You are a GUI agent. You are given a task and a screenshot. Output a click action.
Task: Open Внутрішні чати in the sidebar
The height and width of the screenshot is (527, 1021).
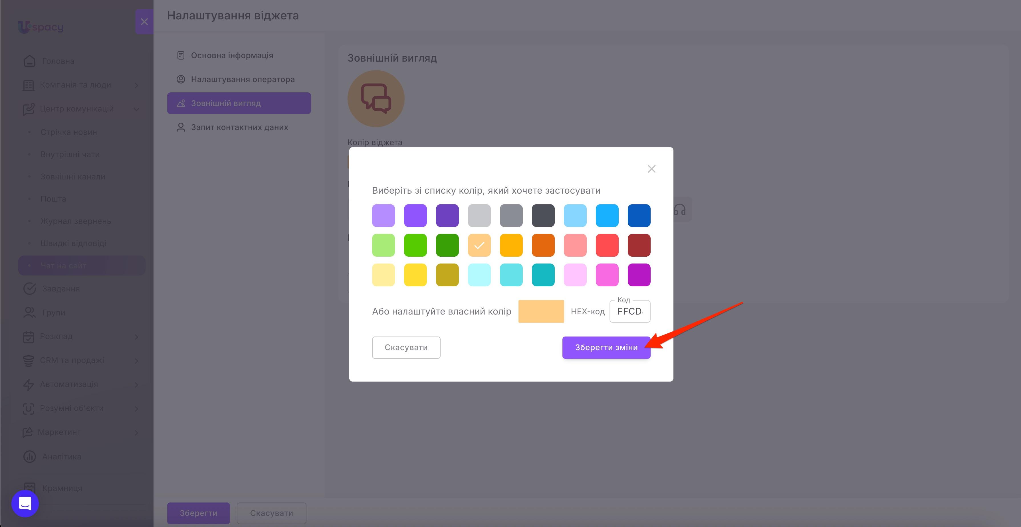(x=70, y=154)
